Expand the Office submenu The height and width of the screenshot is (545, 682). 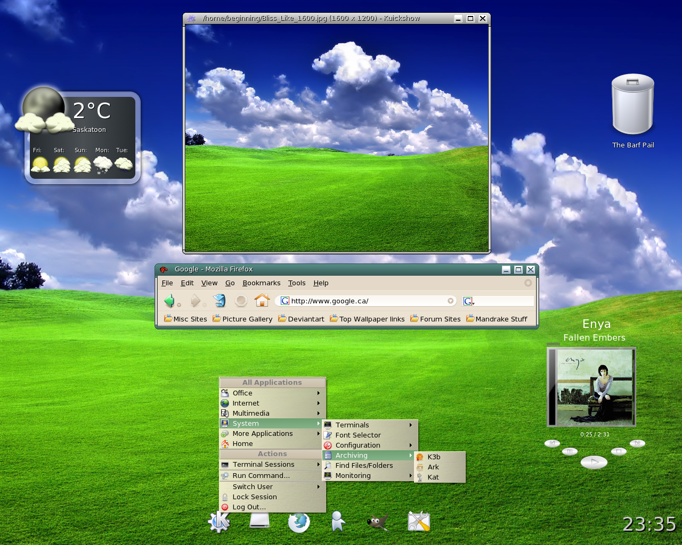point(272,393)
